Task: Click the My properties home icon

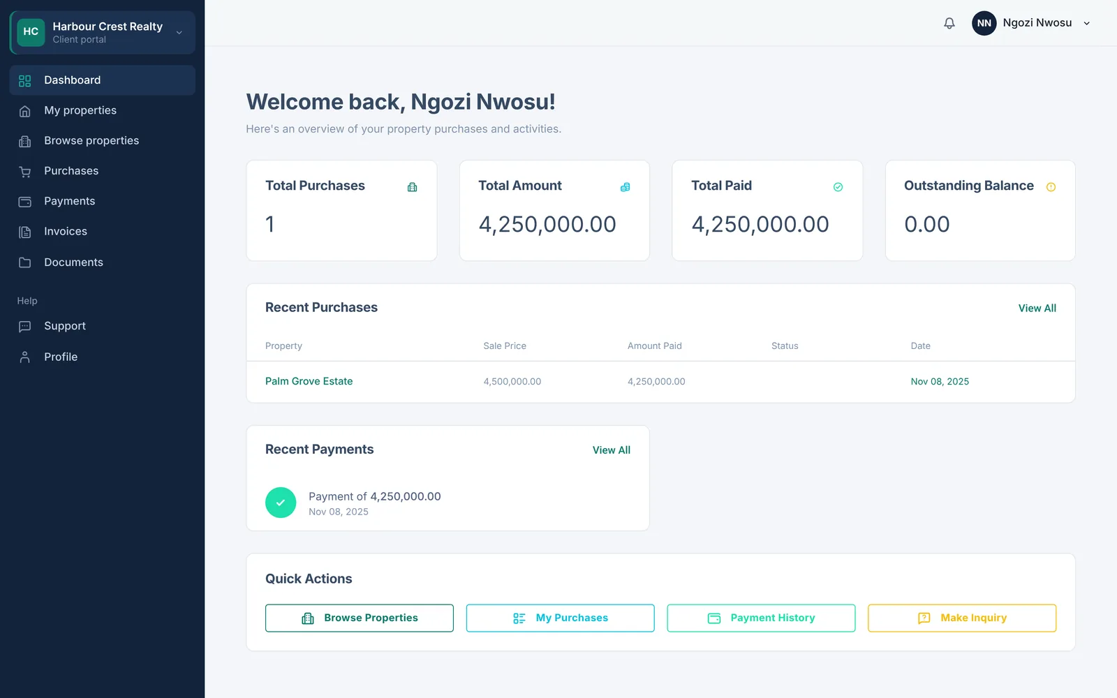Action: click(x=25, y=111)
